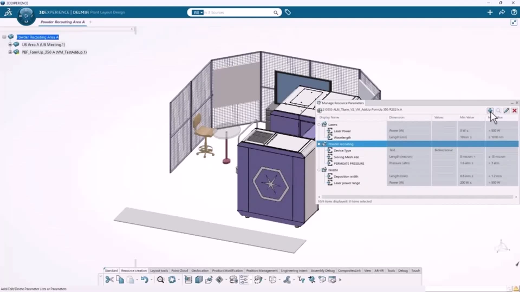Open the CompositesLink tab

coord(349,270)
